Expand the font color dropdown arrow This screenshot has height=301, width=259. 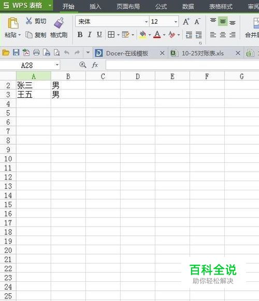(x=164, y=35)
